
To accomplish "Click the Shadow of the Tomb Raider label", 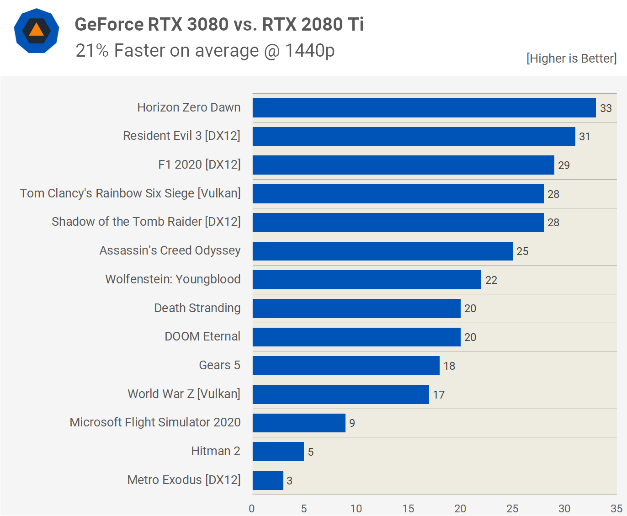I will [x=146, y=222].
